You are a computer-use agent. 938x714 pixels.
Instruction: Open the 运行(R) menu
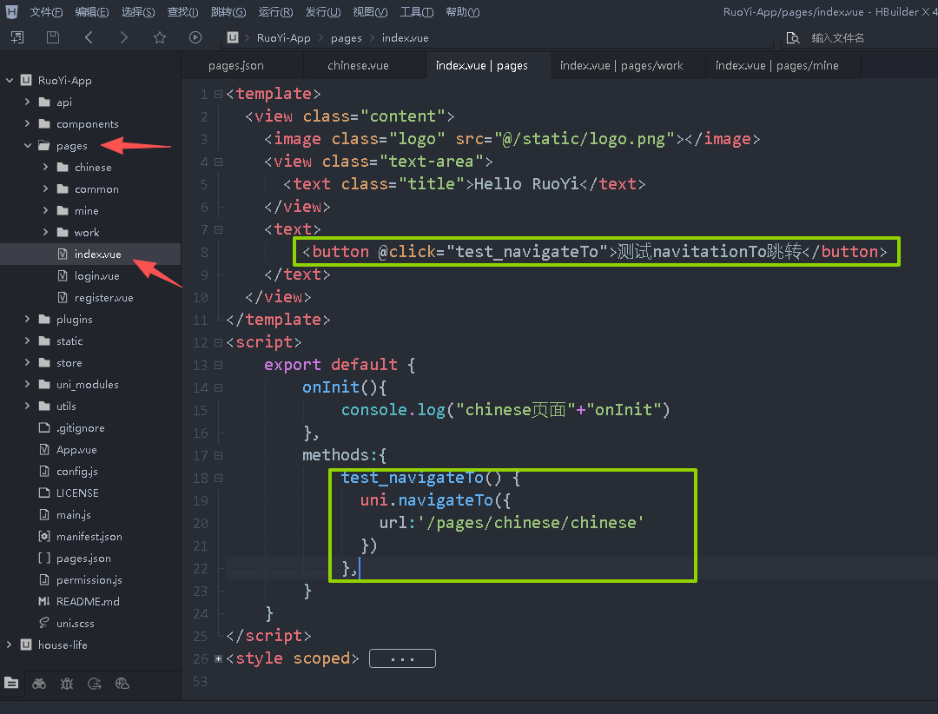tap(275, 12)
